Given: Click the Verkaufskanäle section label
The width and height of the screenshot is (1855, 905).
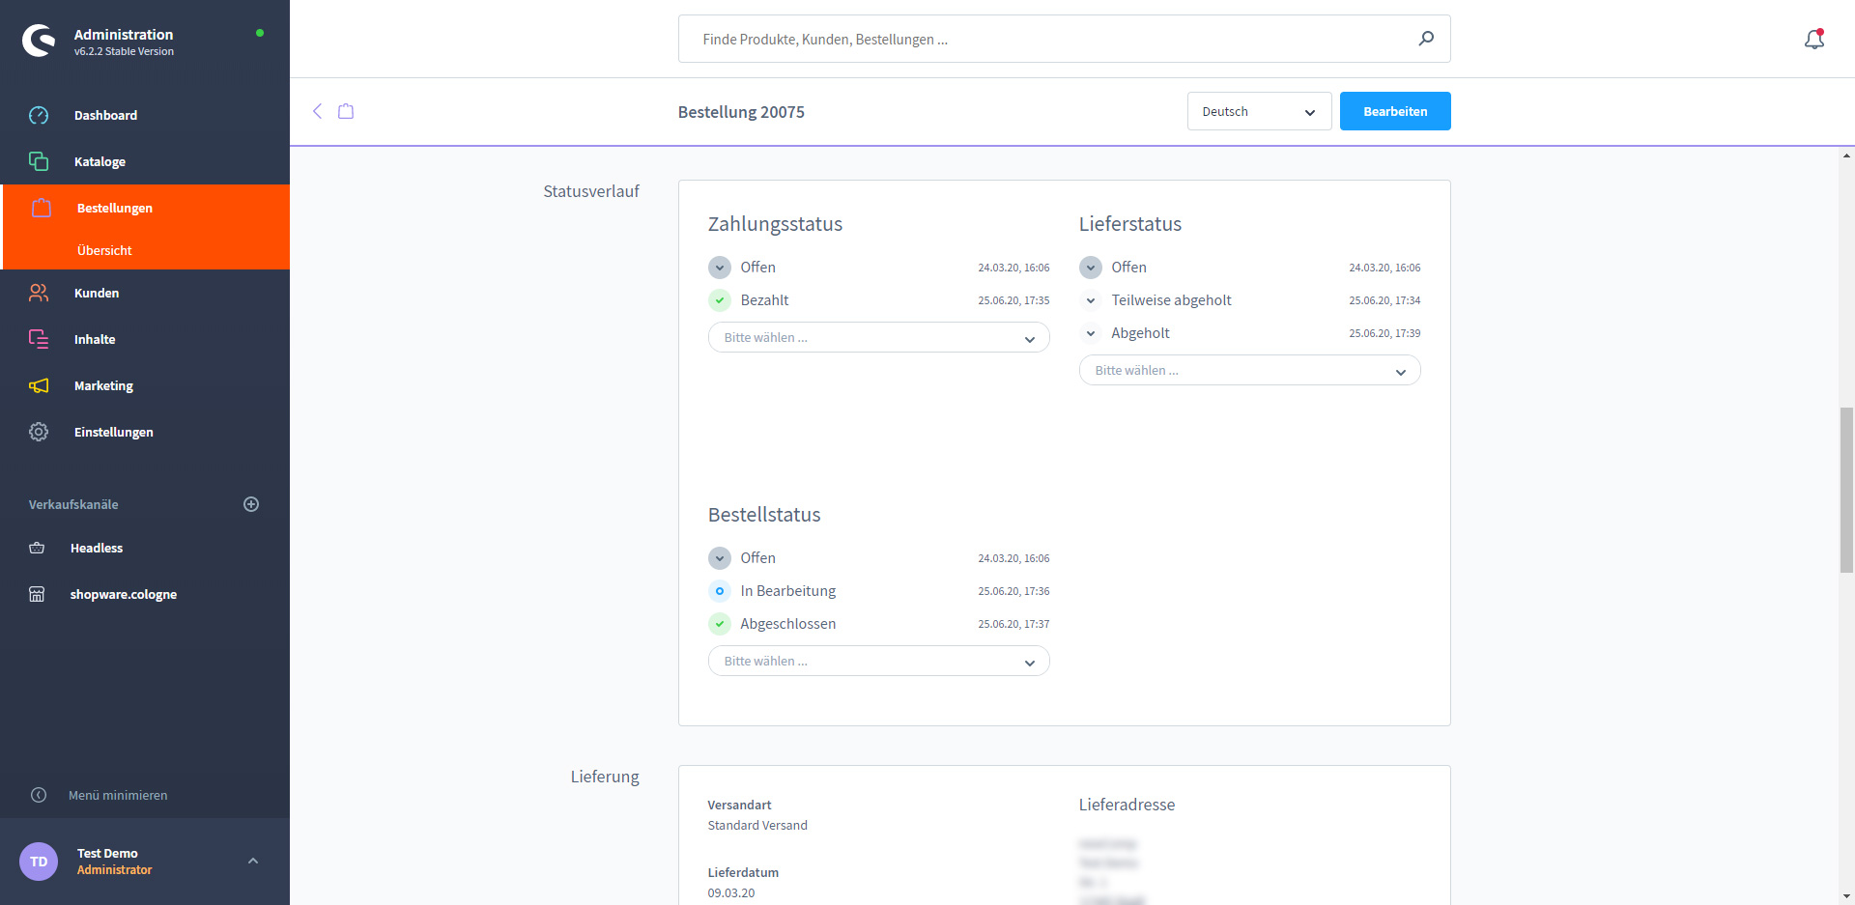Looking at the screenshot, I should click(x=73, y=504).
